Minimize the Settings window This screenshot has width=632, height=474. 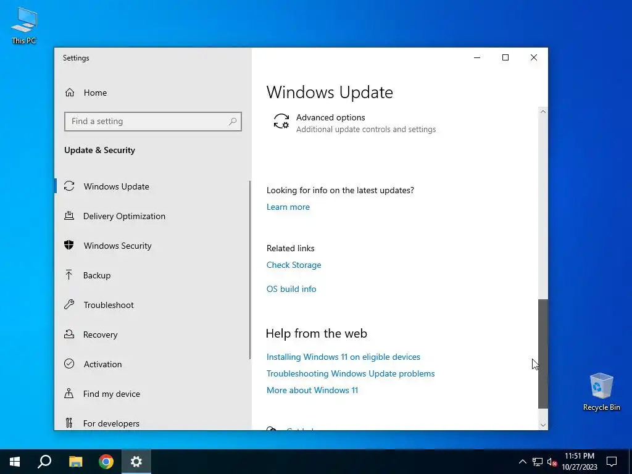(477, 57)
